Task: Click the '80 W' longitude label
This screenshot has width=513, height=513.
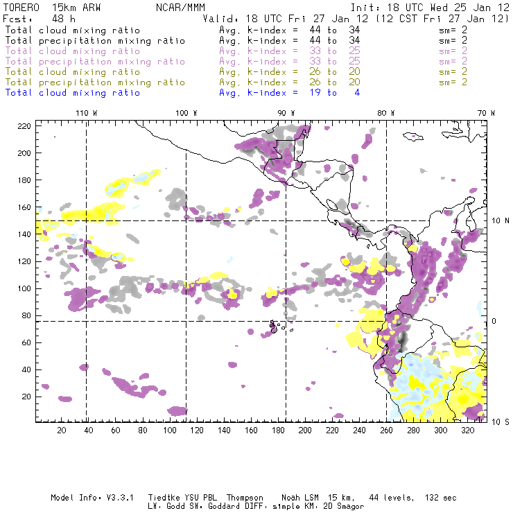Action: [385, 113]
